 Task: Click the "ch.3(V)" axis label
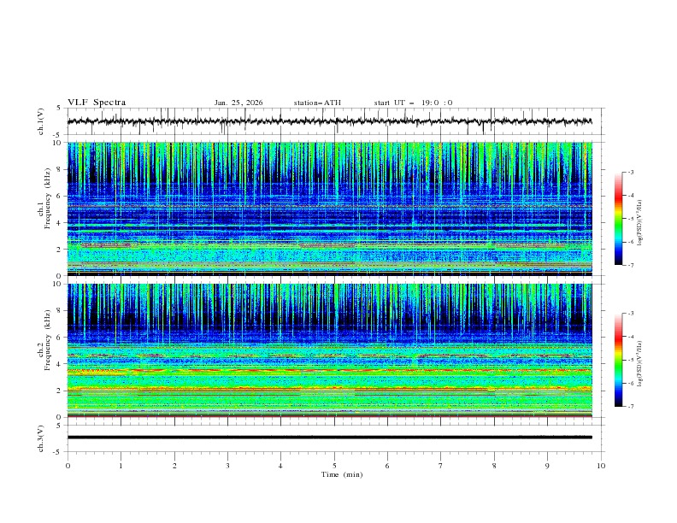[41, 438]
